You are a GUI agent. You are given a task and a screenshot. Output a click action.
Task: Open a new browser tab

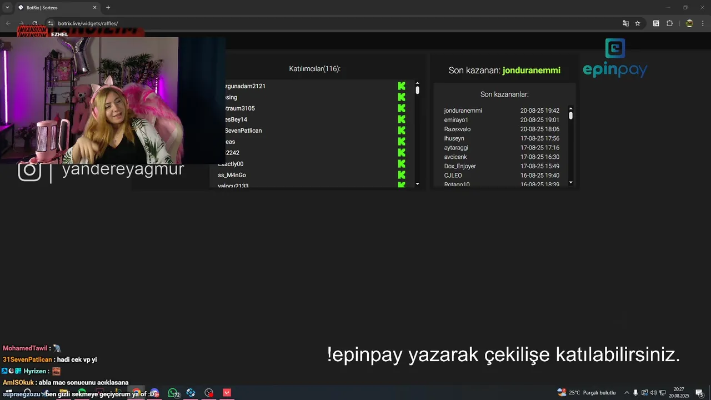pyautogui.click(x=108, y=8)
